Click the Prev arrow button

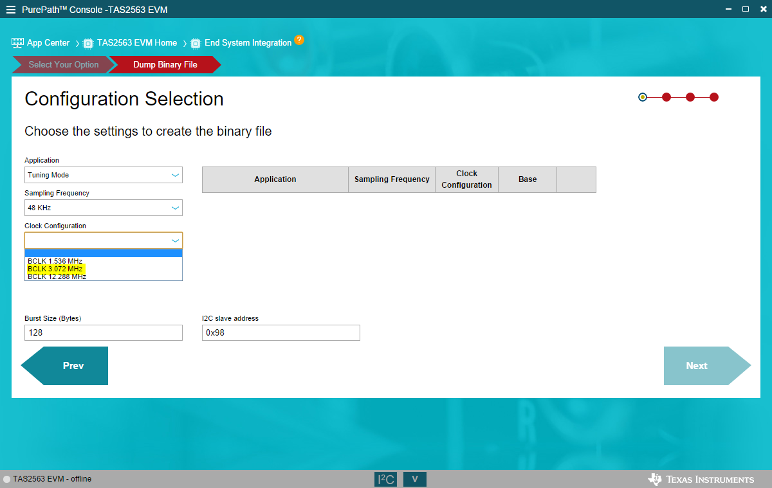64,366
